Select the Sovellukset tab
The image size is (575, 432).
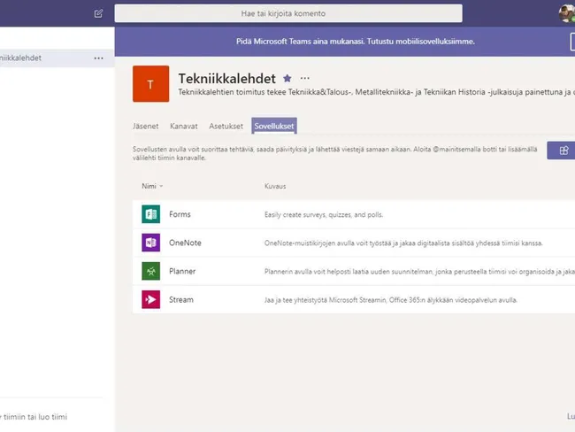tap(274, 126)
